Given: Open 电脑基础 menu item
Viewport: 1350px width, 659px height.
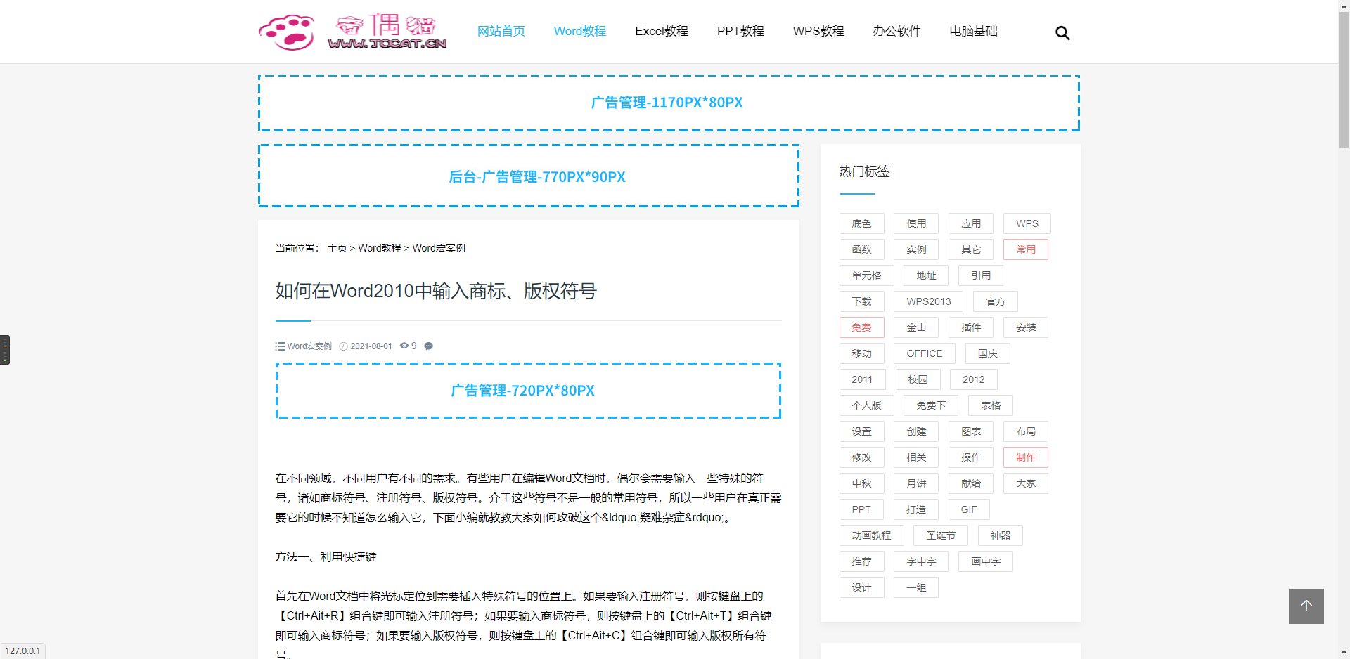Looking at the screenshot, I should pos(974,31).
